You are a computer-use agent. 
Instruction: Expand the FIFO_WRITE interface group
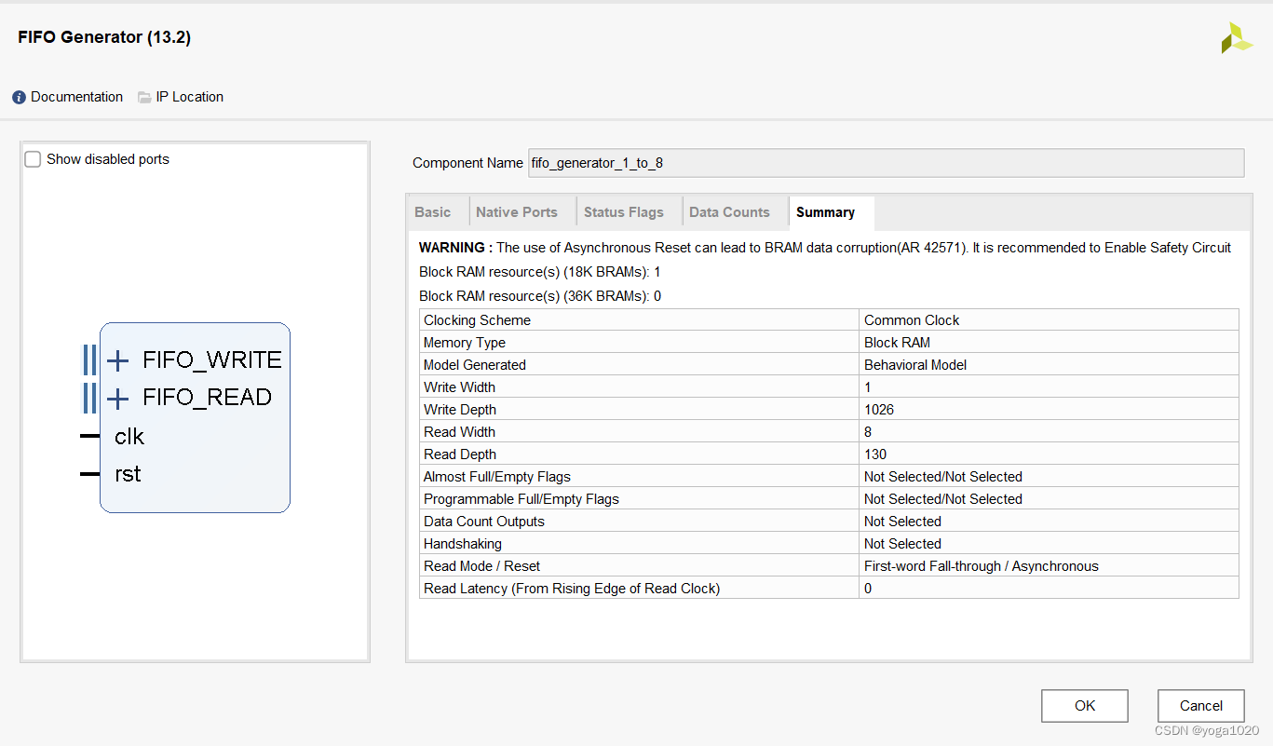118,359
